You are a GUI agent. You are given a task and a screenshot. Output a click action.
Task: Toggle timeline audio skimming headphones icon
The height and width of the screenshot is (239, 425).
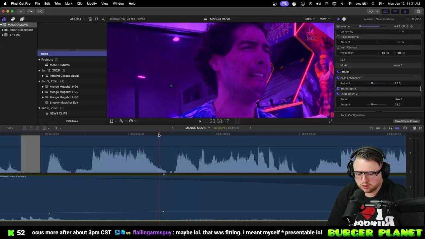pos(390,128)
